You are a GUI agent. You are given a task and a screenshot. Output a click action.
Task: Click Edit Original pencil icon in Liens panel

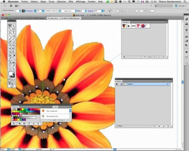(x=67, y=120)
